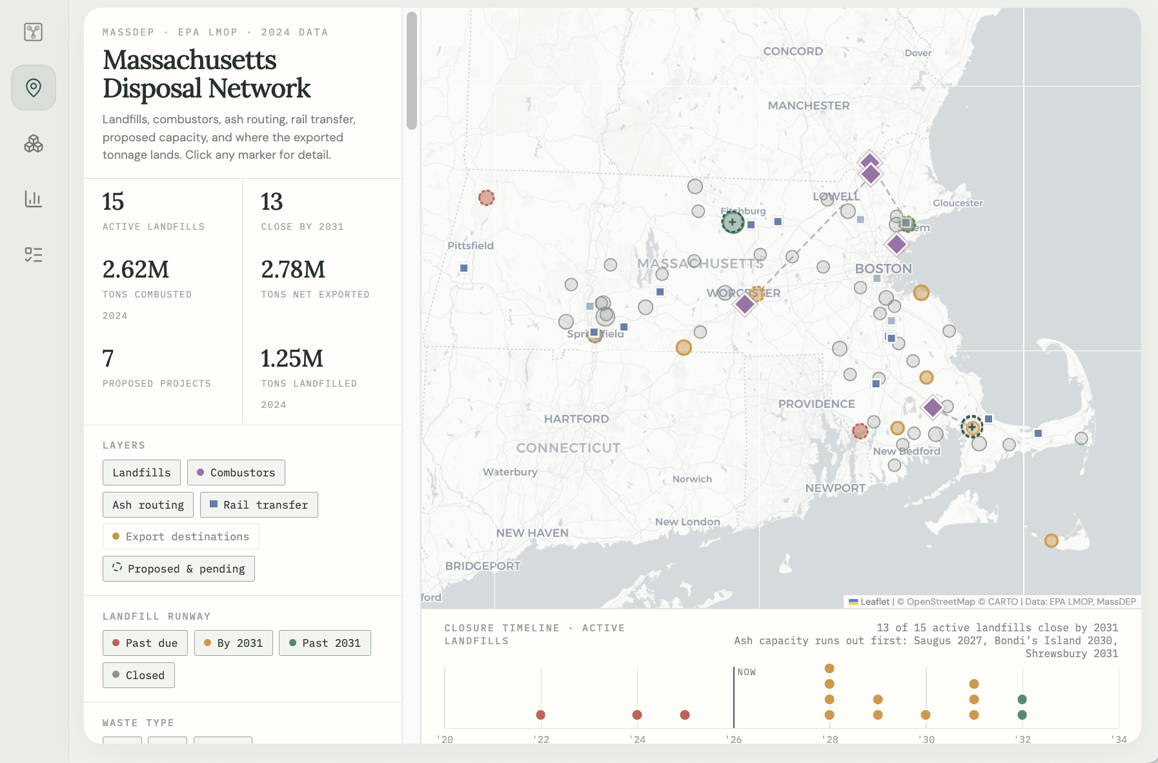Screen dimensions: 1158x763
Task: Click green proposed marker near Fitchburg
Action: point(733,223)
